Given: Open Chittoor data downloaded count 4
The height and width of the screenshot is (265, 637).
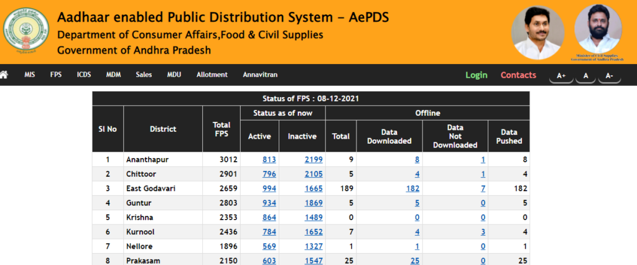Looking at the screenshot, I should [x=417, y=174].
